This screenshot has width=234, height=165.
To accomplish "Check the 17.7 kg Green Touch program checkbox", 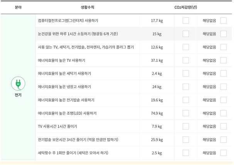I will [186, 20].
